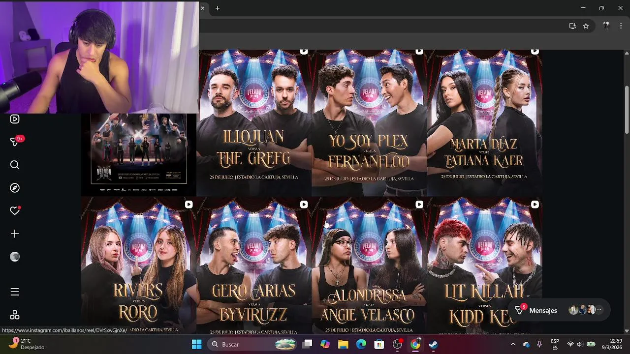Open the Chrome three-dot menu
Image resolution: width=630 pixels, height=354 pixels.
click(621, 26)
